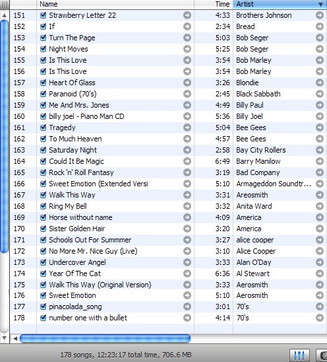Click arrow icon beside artist Barry Manilow
Viewport: 327px width, 362px height.
click(x=320, y=161)
